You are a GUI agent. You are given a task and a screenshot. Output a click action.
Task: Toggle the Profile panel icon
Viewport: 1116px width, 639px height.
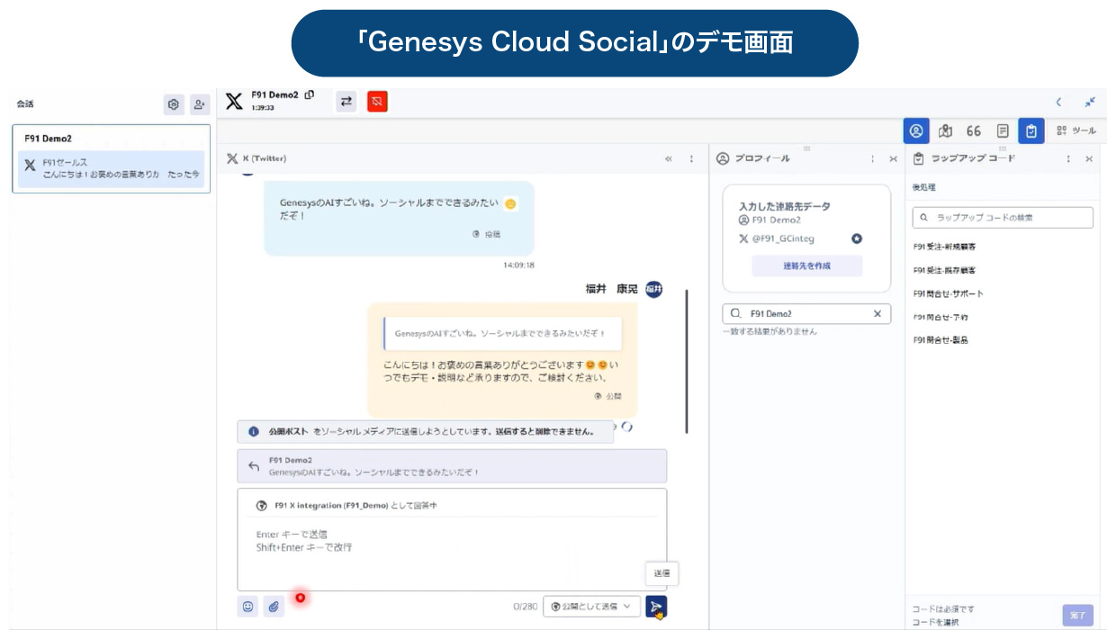916,130
